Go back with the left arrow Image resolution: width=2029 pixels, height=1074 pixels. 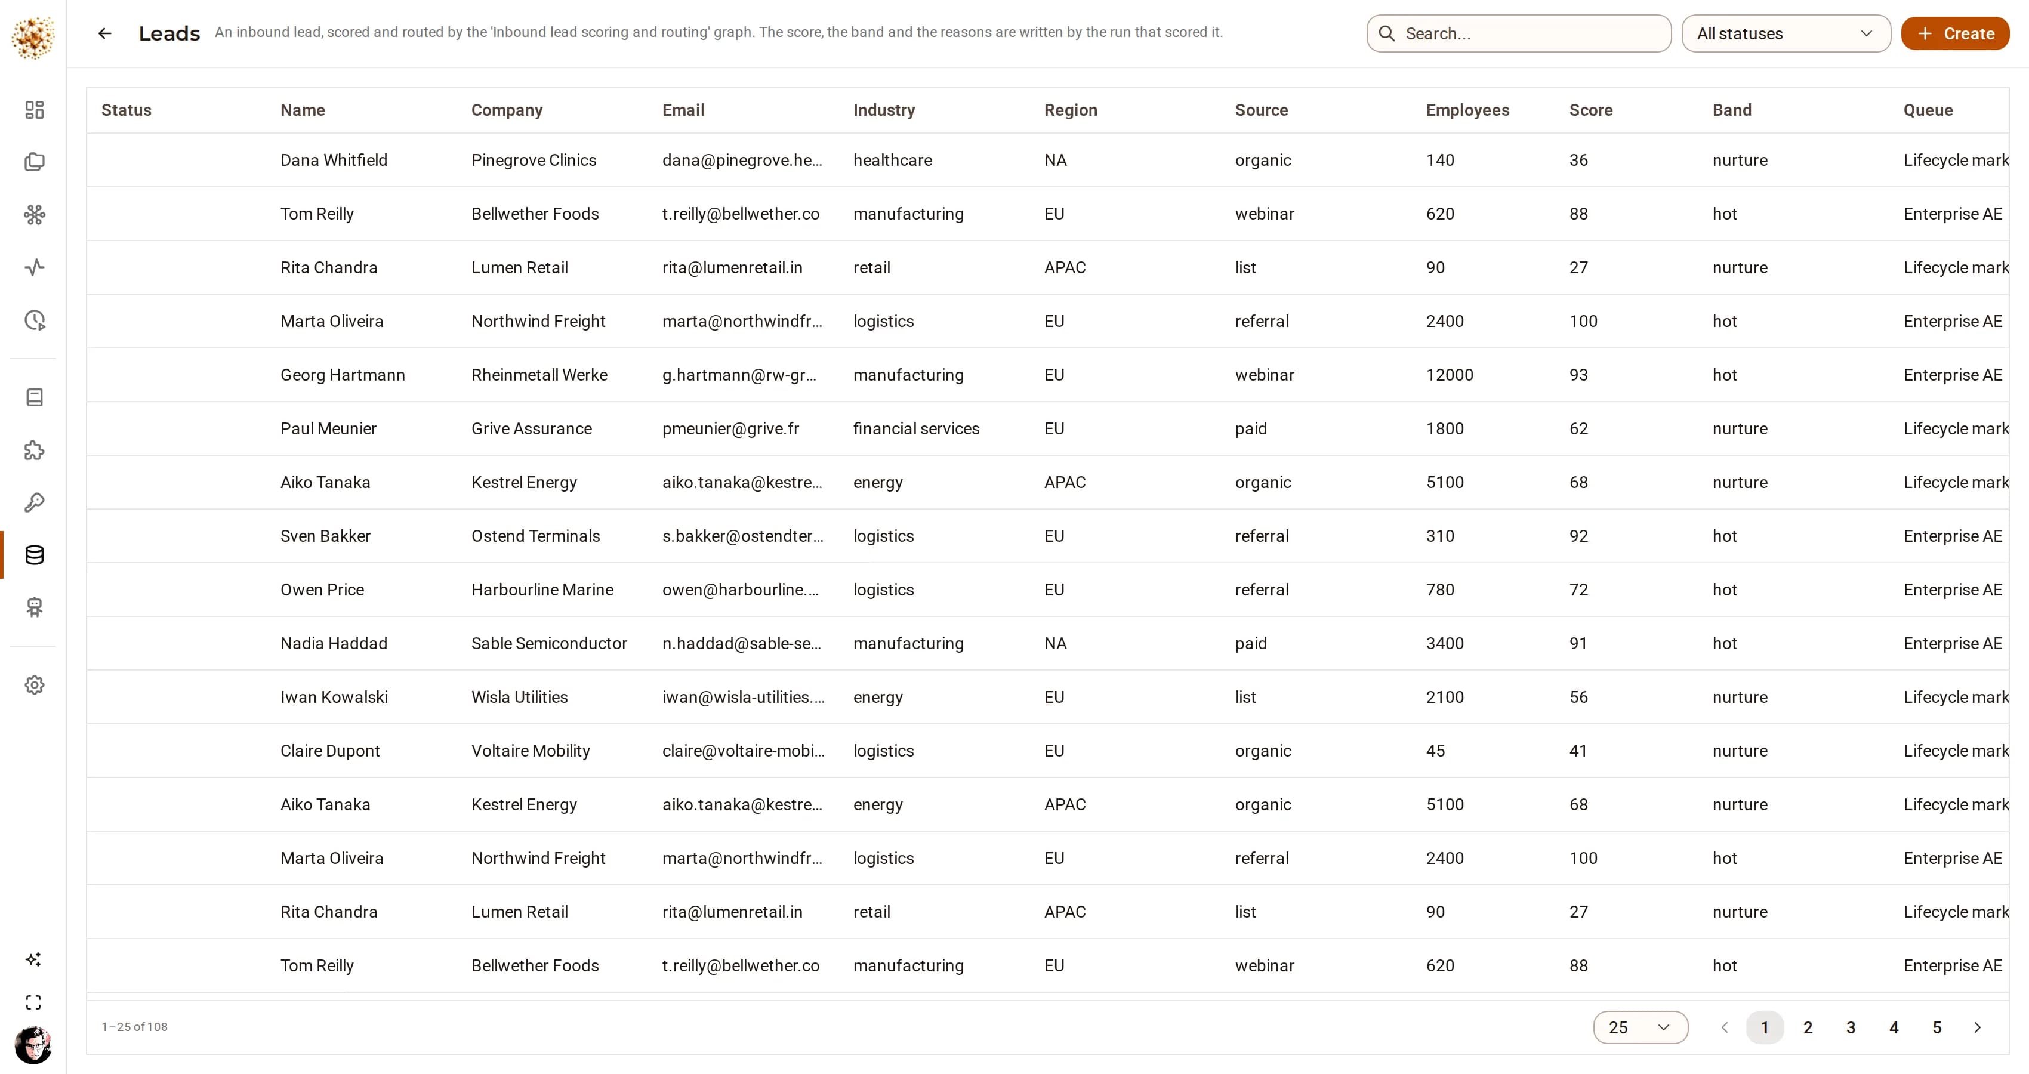pos(105,33)
